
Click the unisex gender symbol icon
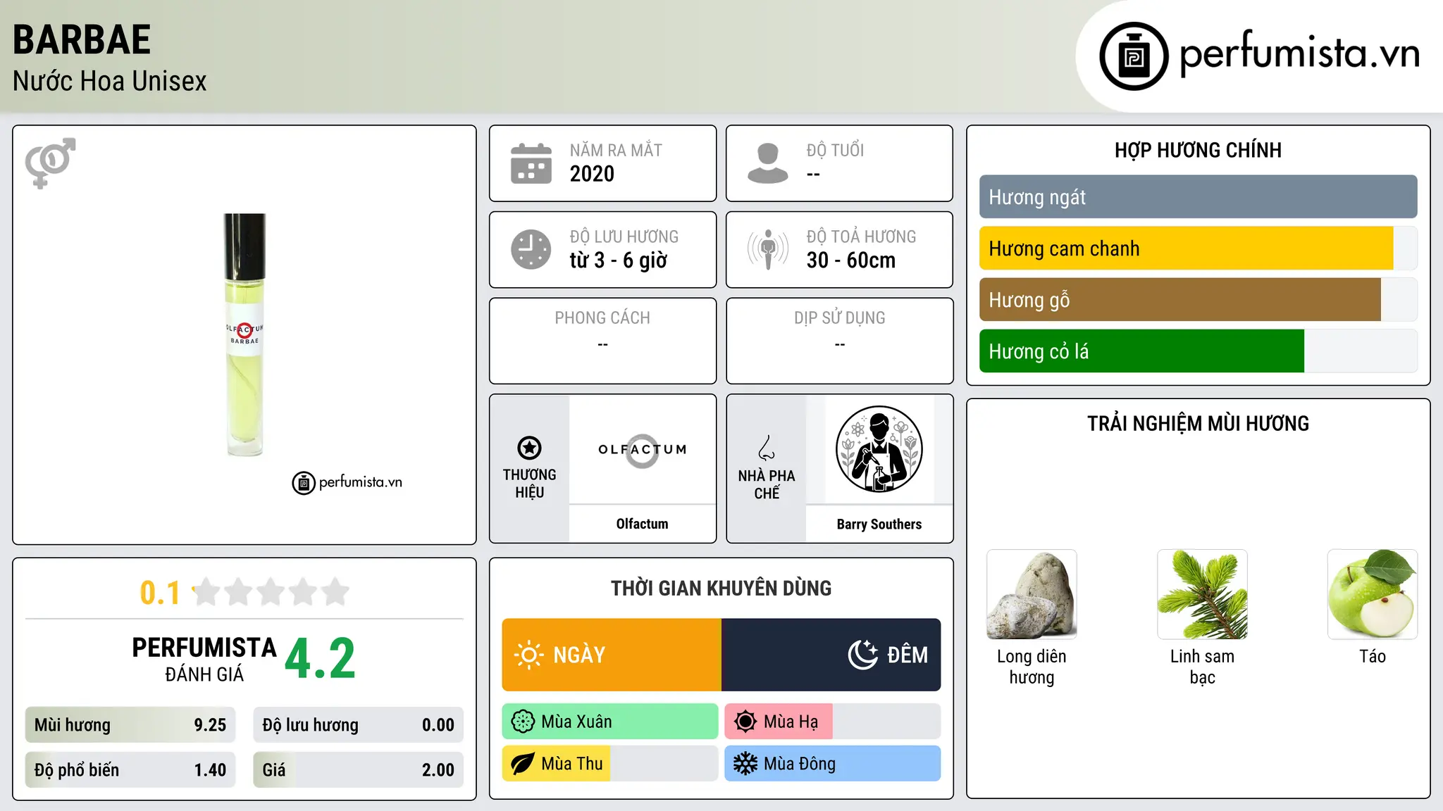pos(50,163)
